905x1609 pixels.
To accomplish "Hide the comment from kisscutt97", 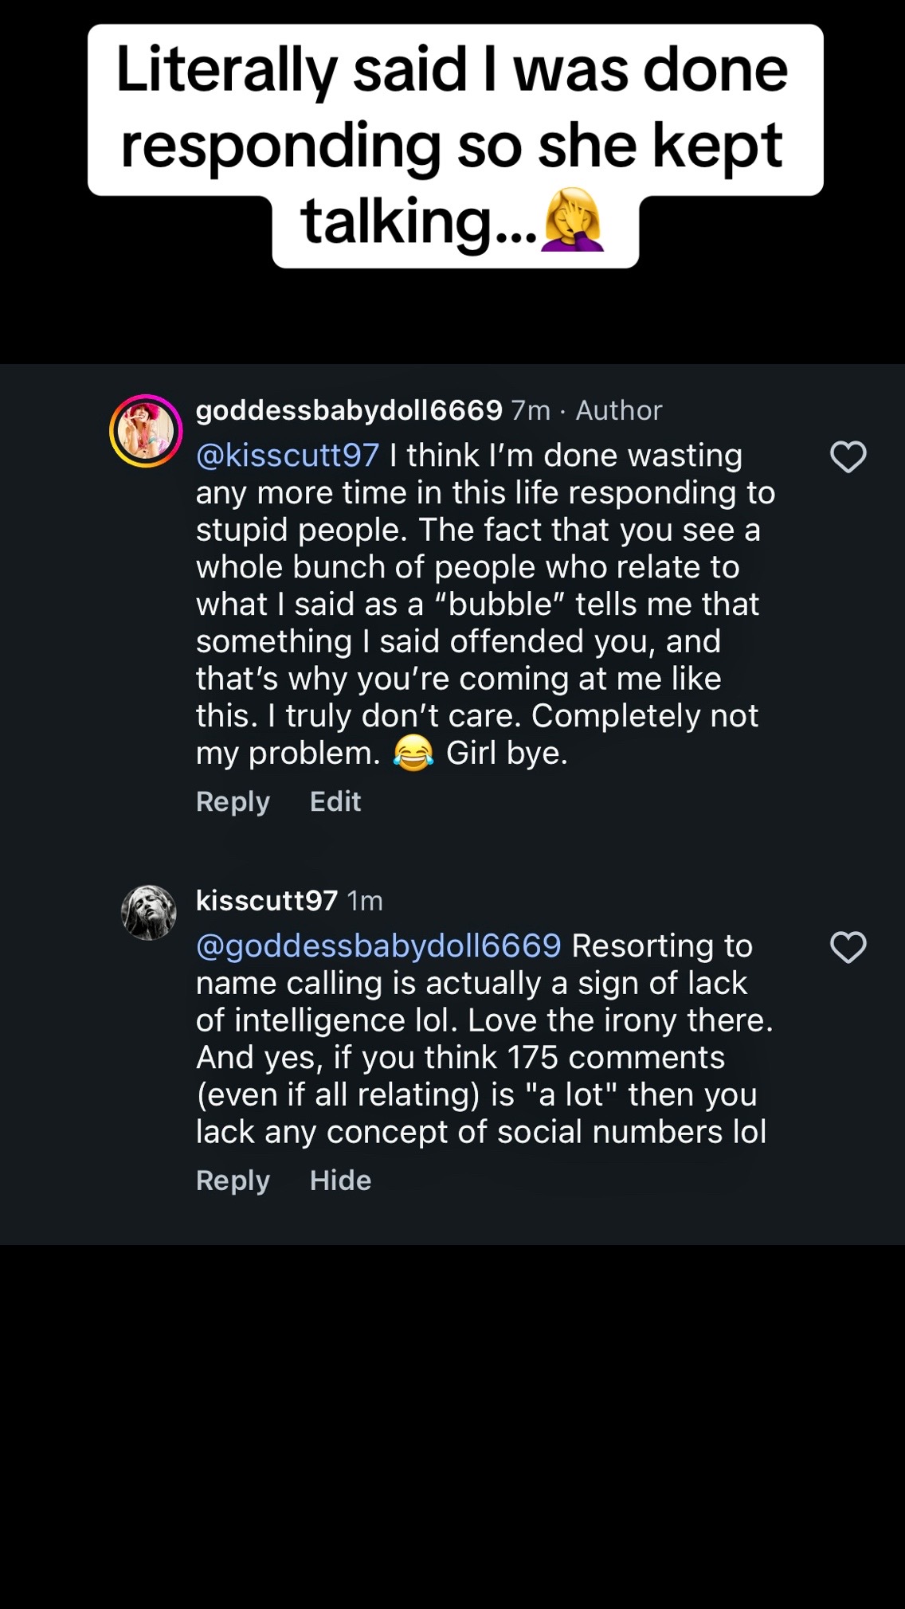I will click(340, 1180).
